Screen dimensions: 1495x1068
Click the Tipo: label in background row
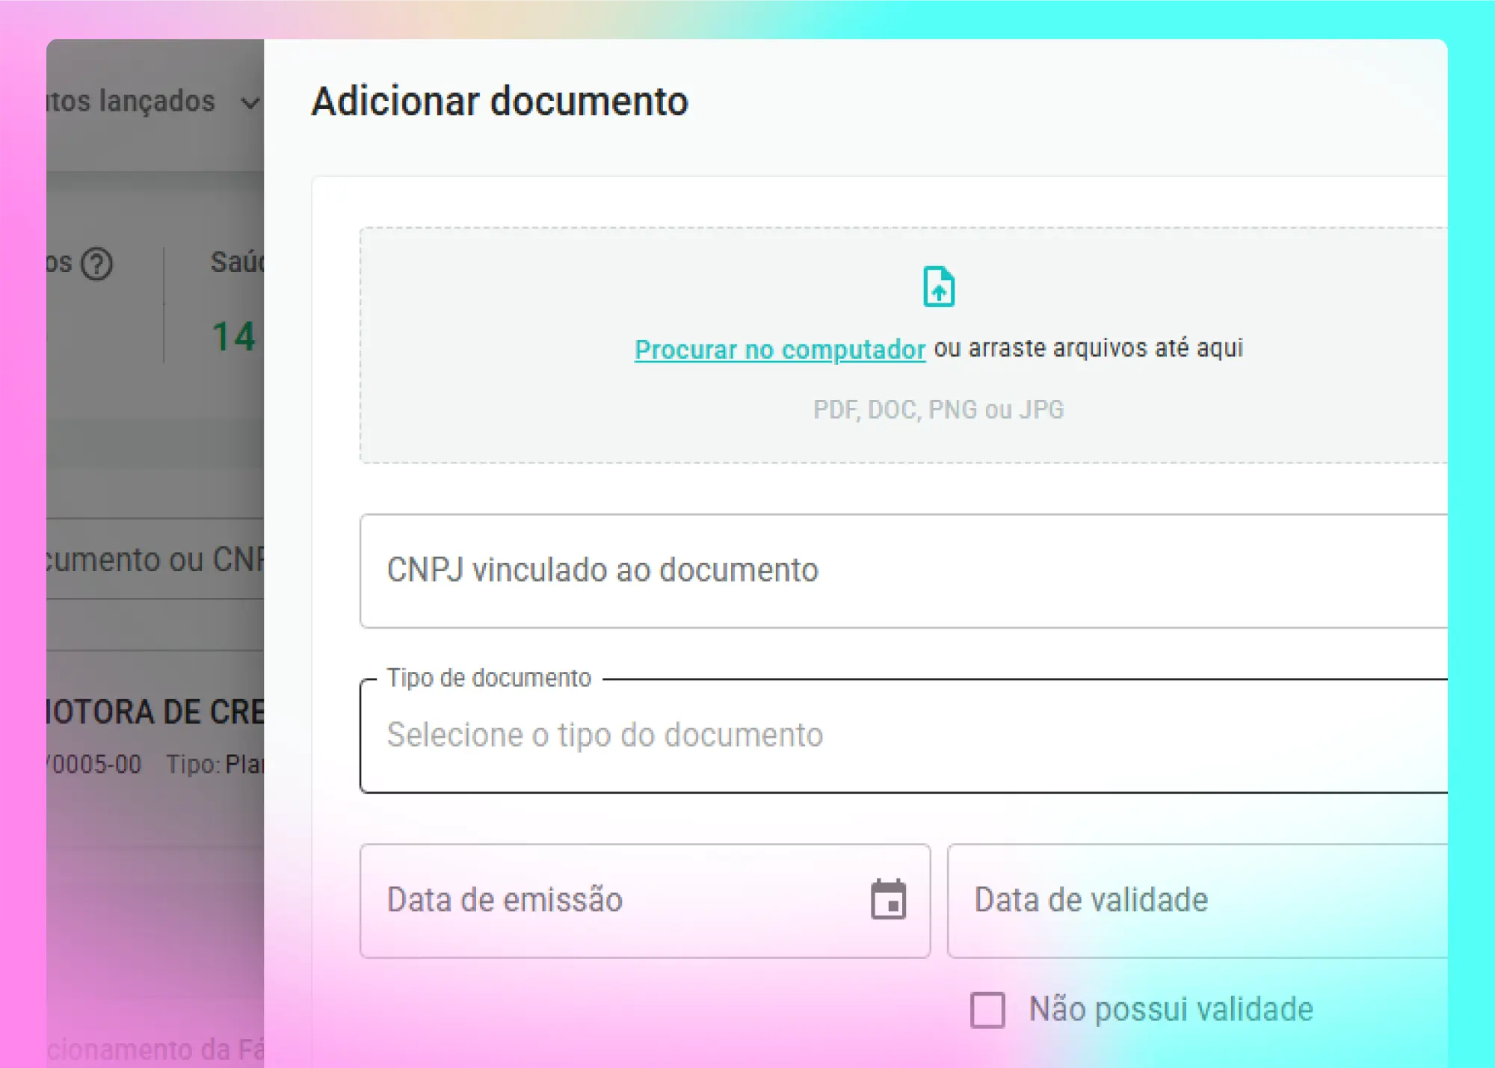[x=193, y=765]
